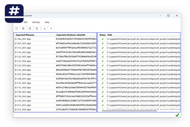Click the document search toolbar icon

(x=37, y=29)
